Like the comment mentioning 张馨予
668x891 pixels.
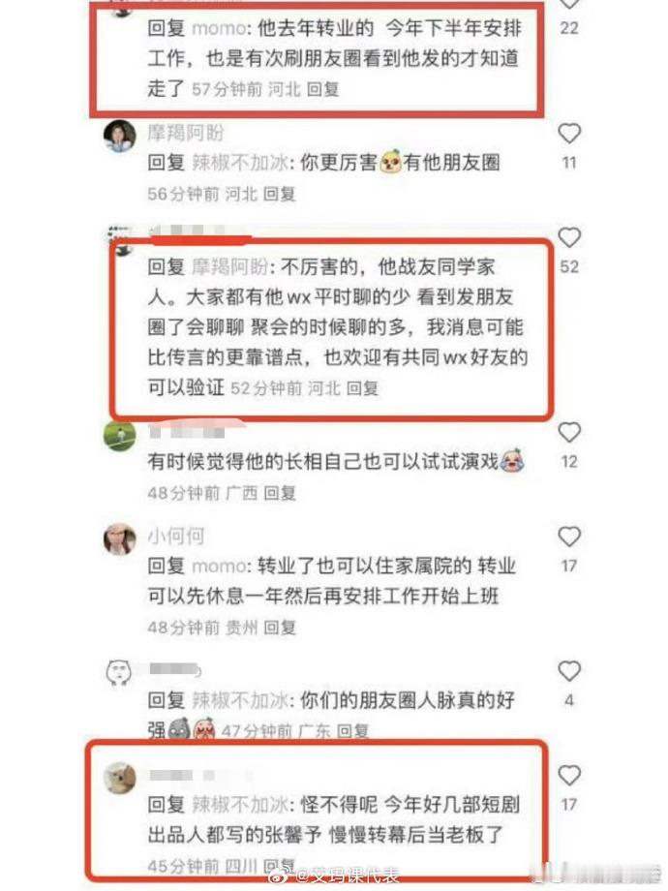pos(569,776)
